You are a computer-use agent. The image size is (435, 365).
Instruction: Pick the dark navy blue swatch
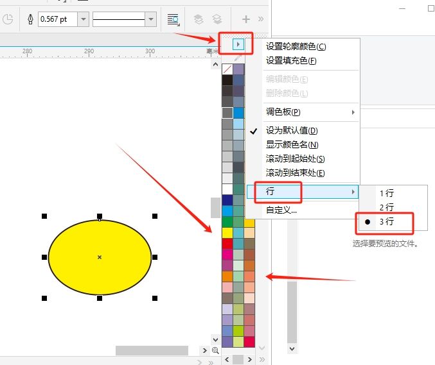coord(227,200)
